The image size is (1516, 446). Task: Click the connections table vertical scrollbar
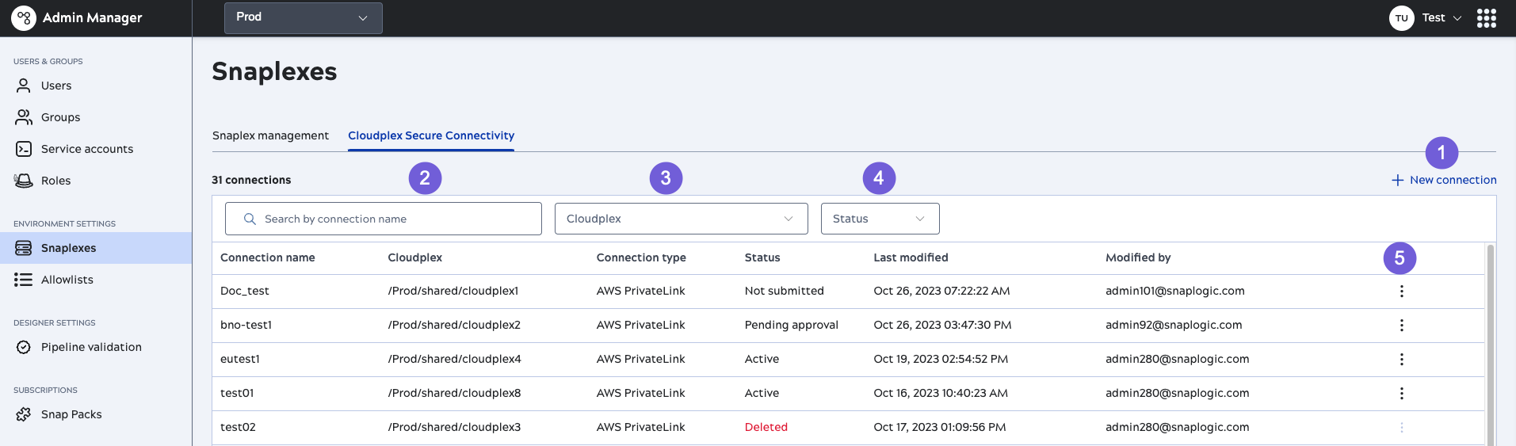point(1490,341)
